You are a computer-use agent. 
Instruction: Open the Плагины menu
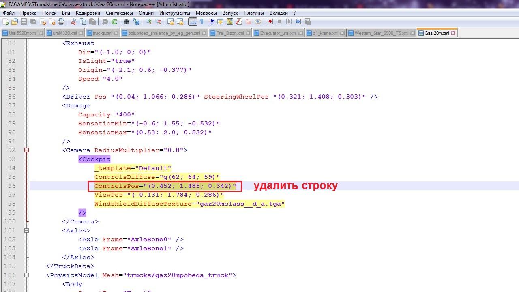[x=254, y=13]
